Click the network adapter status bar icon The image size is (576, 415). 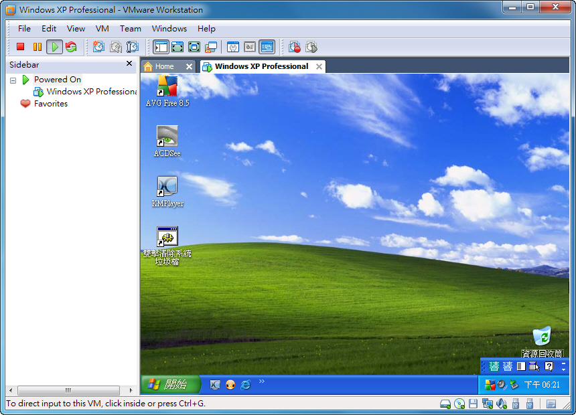click(488, 404)
